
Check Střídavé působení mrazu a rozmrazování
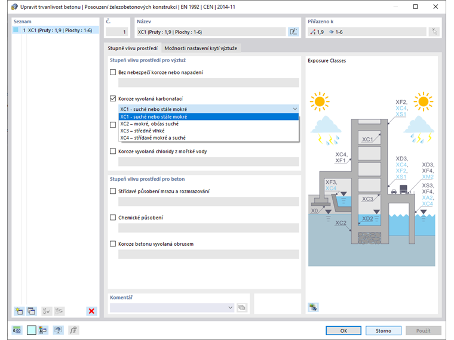pyautogui.click(x=113, y=191)
